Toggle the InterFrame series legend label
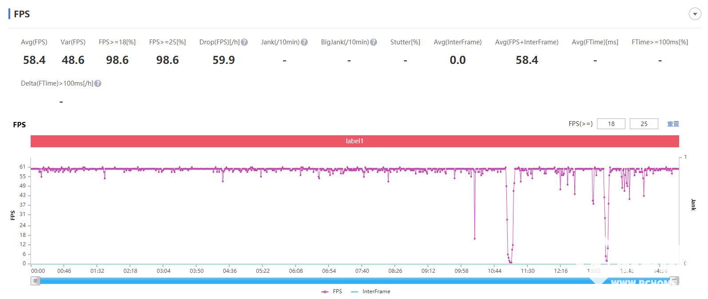The width and height of the screenshot is (708, 299). [x=376, y=291]
